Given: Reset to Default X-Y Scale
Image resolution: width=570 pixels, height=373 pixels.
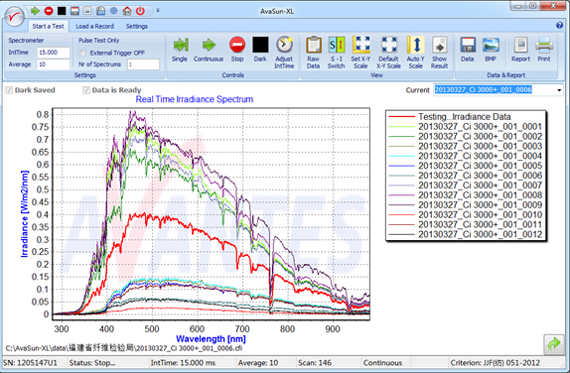Looking at the screenshot, I should pyautogui.click(x=388, y=53).
